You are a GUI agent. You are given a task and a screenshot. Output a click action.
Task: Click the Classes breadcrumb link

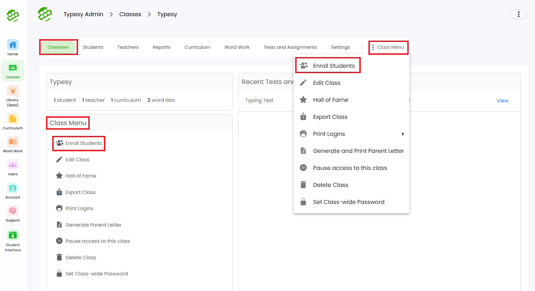(x=130, y=14)
